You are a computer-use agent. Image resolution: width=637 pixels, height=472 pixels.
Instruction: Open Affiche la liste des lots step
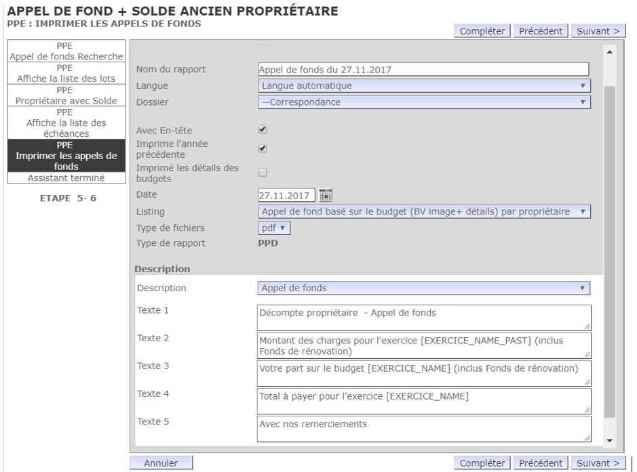click(66, 74)
